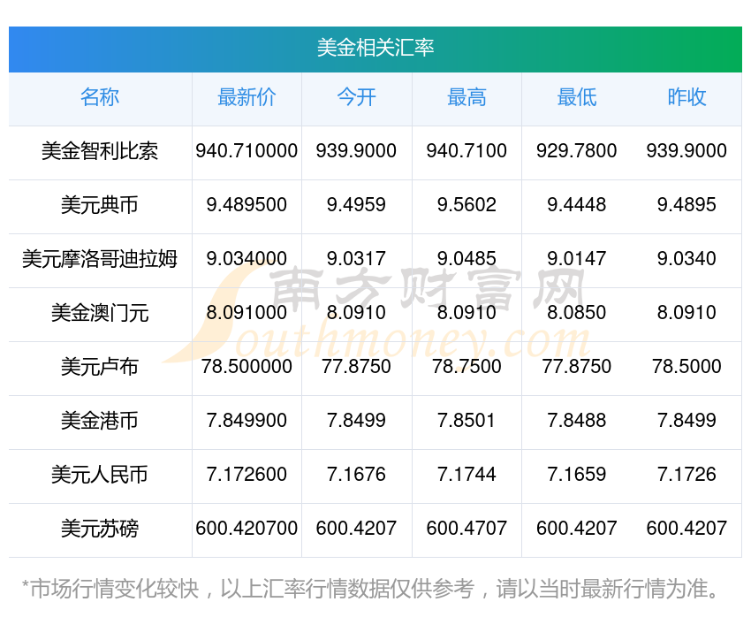Click the high value 78.7500
Screen dimensions: 751x617
(467, 367)
